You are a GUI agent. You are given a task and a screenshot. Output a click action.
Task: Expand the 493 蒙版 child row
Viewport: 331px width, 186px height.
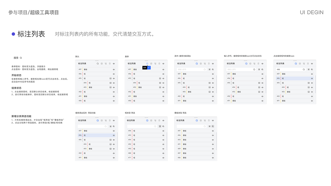(110, 87)
